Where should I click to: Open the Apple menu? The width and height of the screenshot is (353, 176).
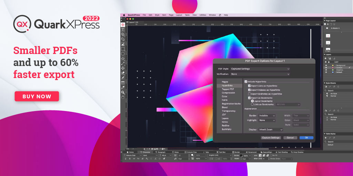tap(124, 15)
